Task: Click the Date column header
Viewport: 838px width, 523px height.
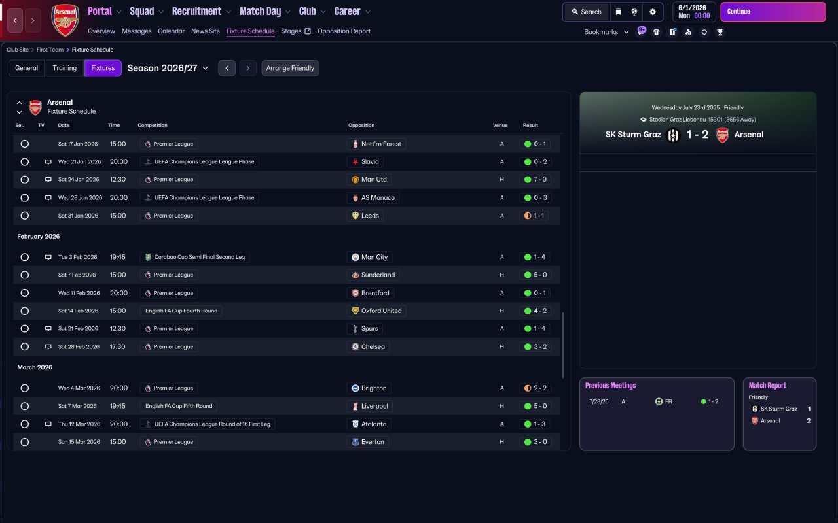Action: [x=64, y=125]
